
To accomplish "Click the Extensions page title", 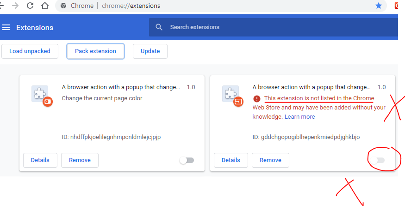I will tap(35, 28).
